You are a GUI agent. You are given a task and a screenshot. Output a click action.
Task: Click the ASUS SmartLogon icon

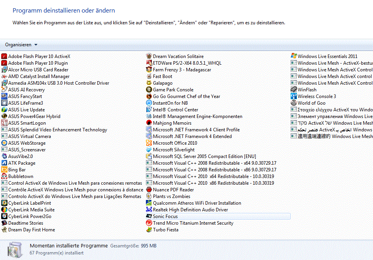coord(4,123)
